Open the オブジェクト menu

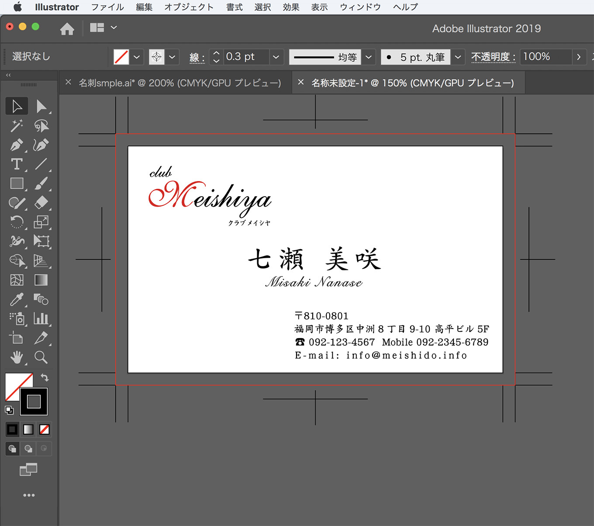tap(189, 7)
